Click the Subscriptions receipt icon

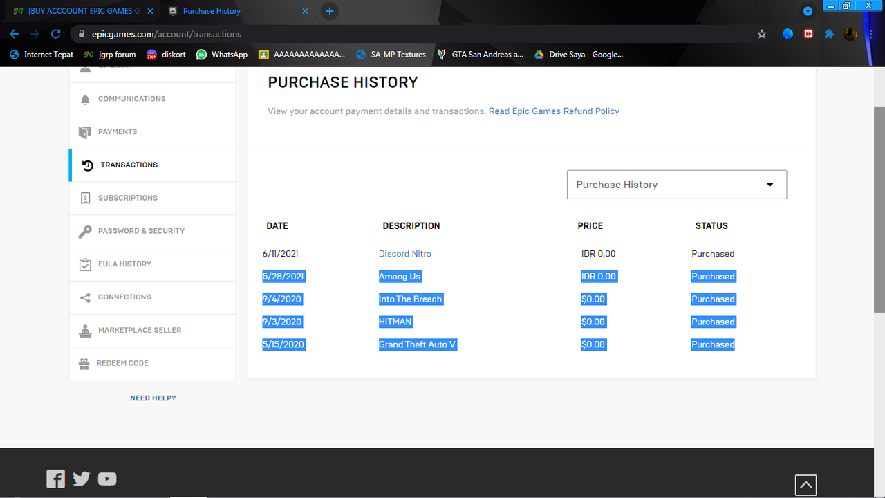coord(85,198)
